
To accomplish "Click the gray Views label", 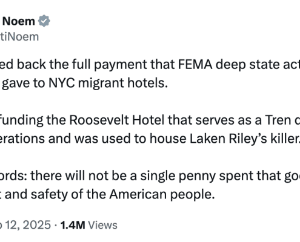I will [103, 225].
